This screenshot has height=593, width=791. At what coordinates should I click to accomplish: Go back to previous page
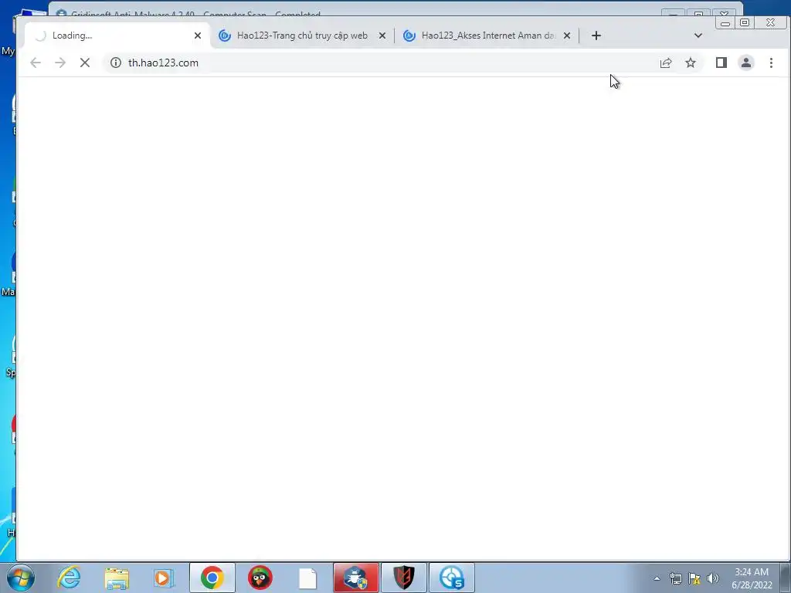36,63
